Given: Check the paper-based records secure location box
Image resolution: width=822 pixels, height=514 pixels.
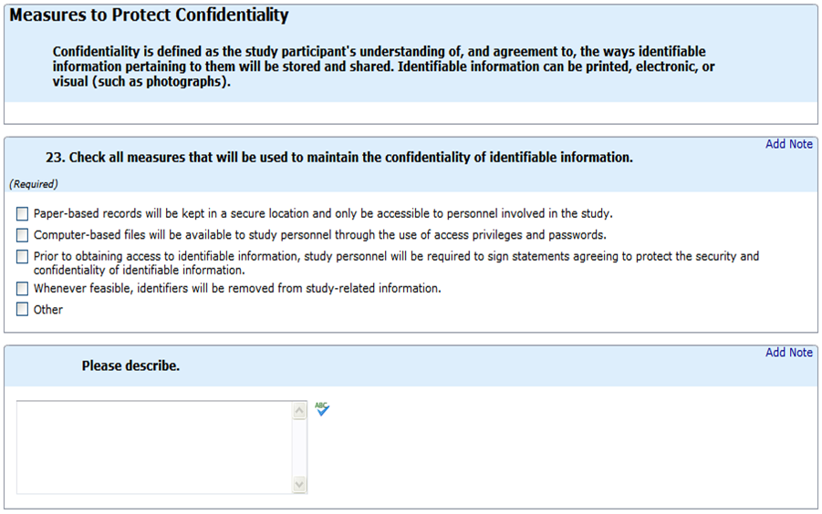Looking at the screenshot, I should pos(23,214).
